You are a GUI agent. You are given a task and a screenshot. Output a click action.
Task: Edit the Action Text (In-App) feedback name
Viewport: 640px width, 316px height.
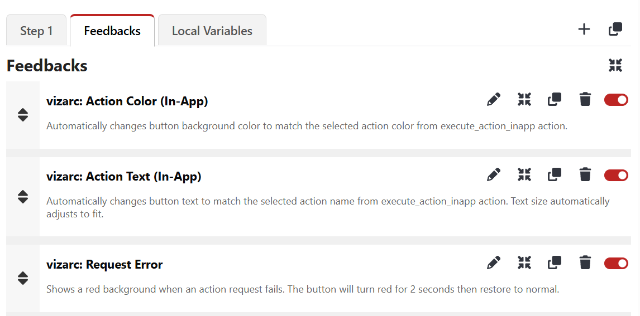pos(494,175)
